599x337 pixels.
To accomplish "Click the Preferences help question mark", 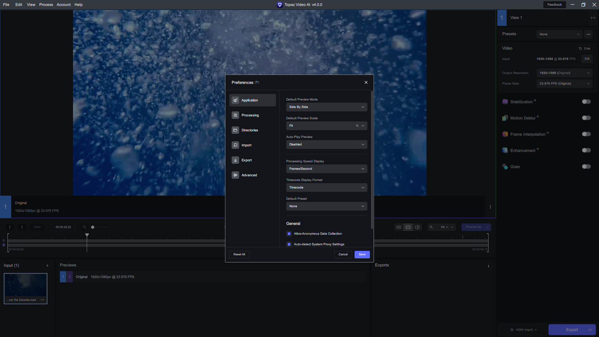I will point(257,82).
